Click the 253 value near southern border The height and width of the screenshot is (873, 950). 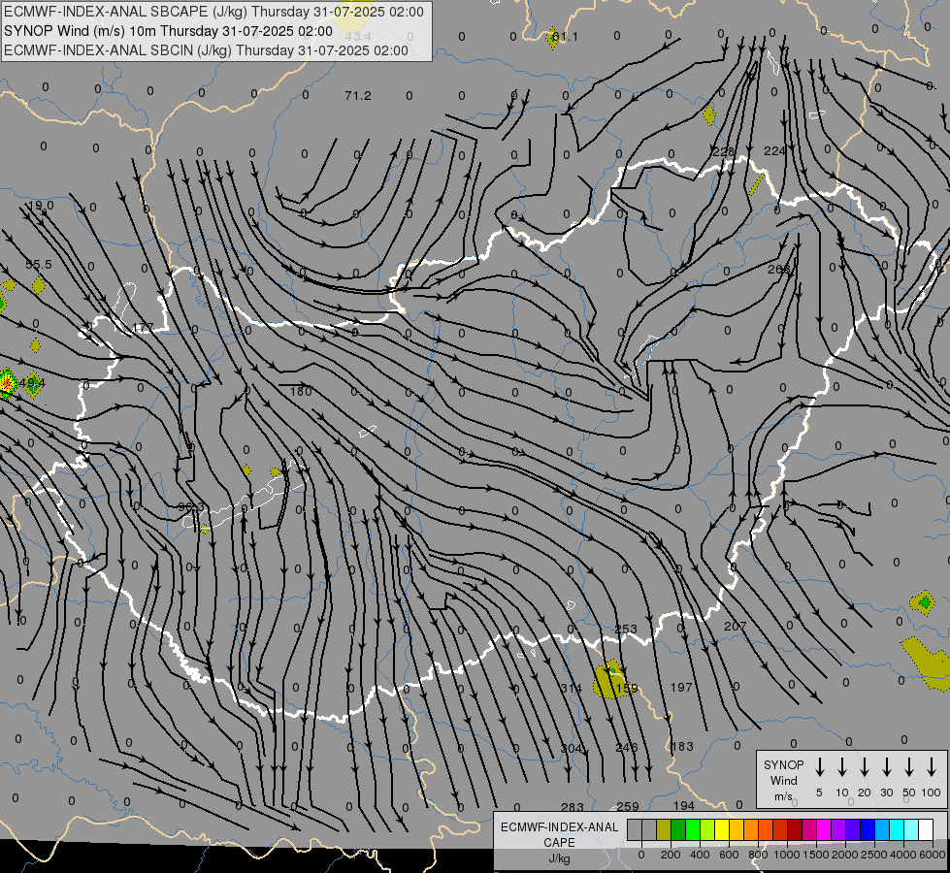[626, 629]
